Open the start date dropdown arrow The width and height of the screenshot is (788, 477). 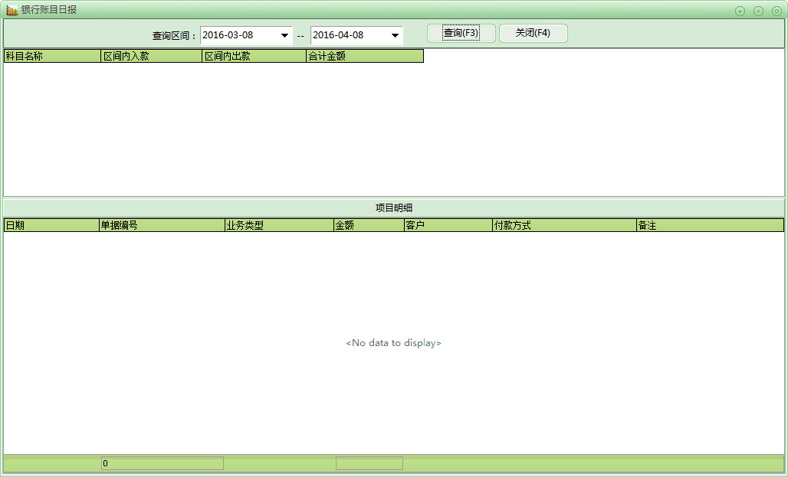click(284, 35)
